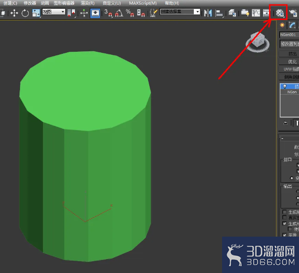Open the 帮助(H) menu
299x273 pixels.
(172, 3)
